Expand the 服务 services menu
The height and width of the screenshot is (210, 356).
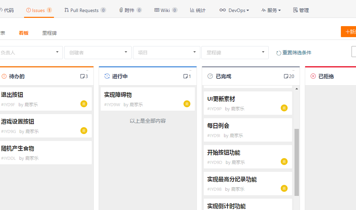[271, 10]
